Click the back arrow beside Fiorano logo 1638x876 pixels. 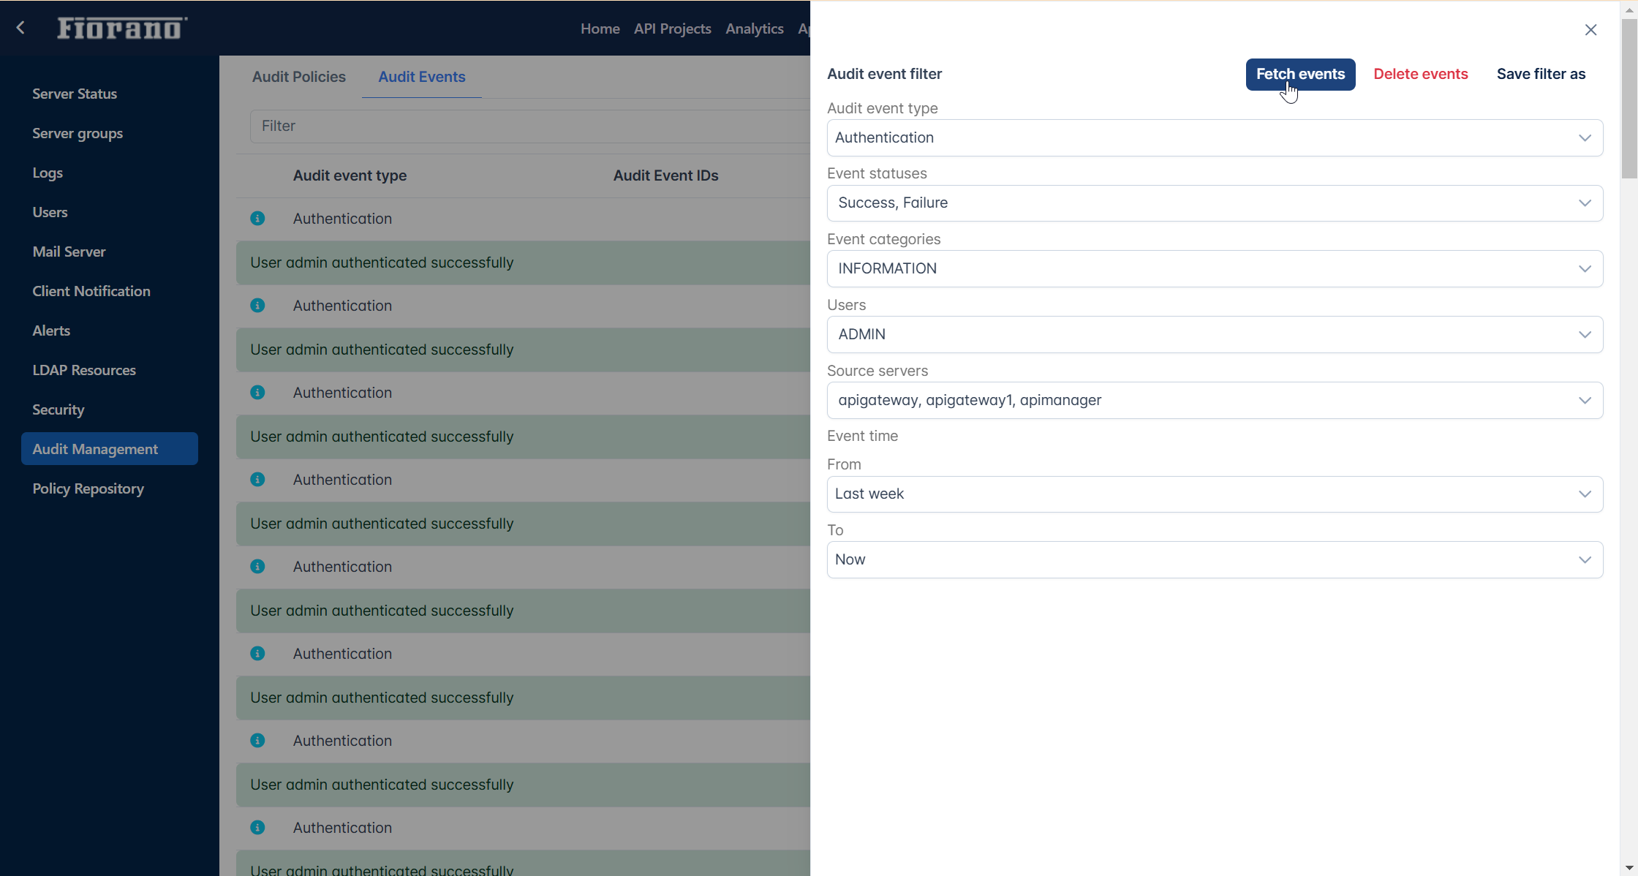(x=20, y=28)
